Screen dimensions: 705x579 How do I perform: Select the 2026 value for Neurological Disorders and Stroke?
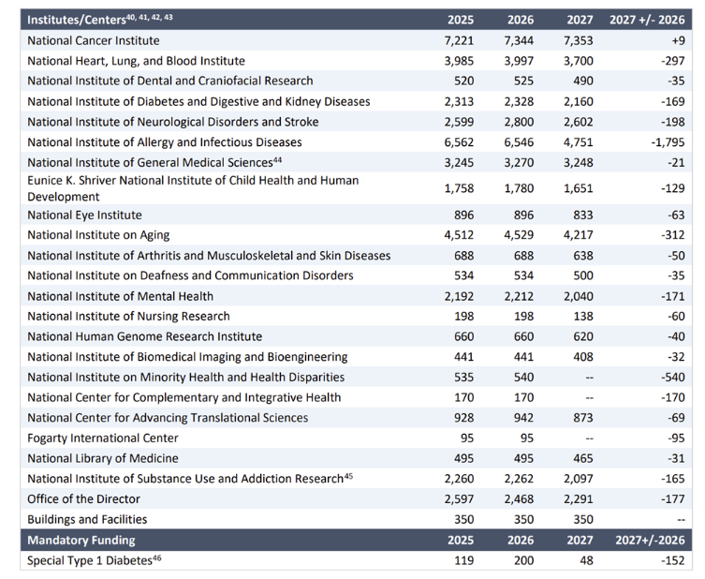click(x=519, y=122)
